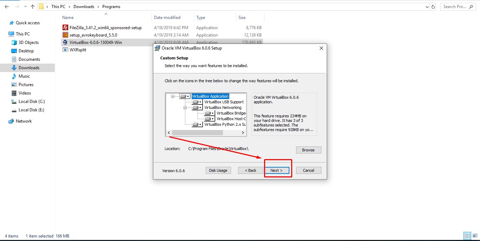This screenshot has width=480, height=241.
Task: Click the Back button in setup dialog
Action: pos(250,170)
